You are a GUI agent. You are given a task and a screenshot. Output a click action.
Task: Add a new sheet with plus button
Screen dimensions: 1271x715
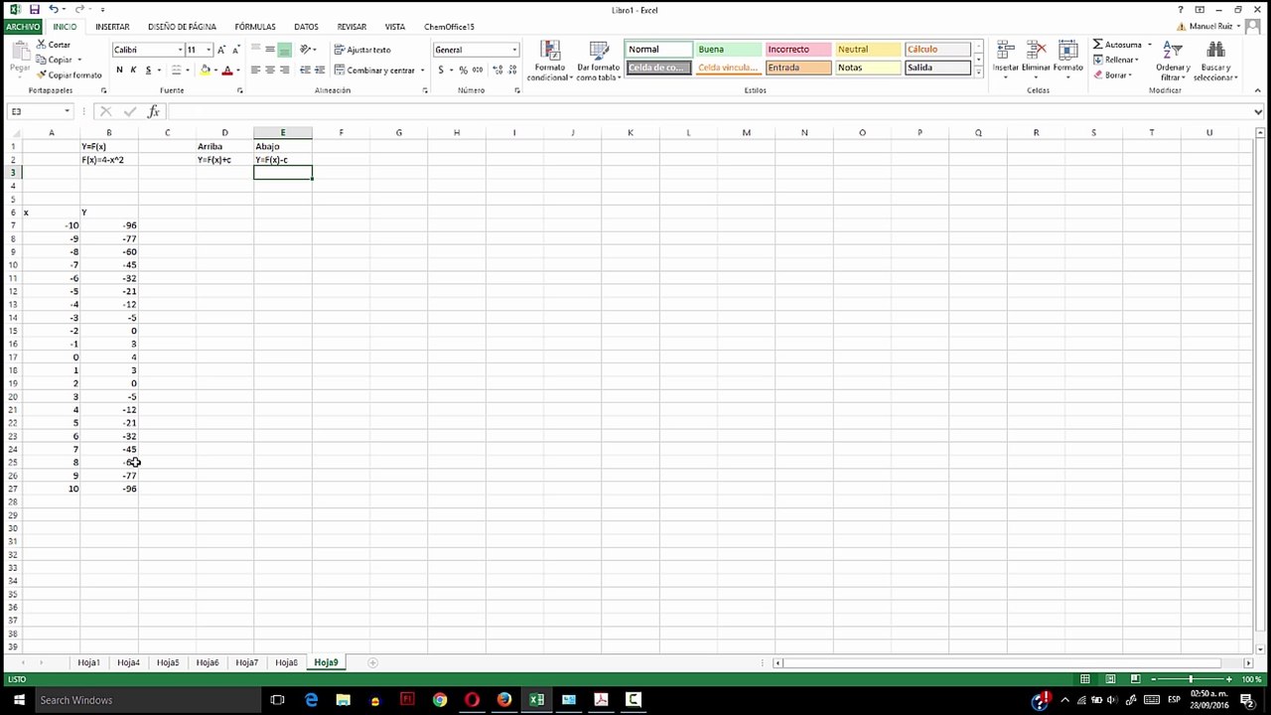(x=373, y=662)
